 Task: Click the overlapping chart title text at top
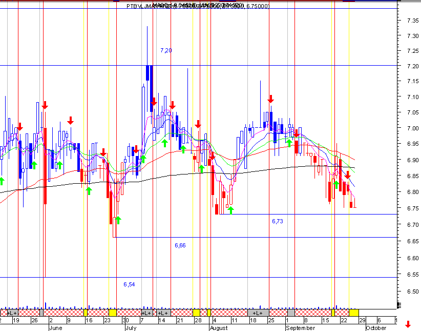pyautogui.click(x=198, y=6)
